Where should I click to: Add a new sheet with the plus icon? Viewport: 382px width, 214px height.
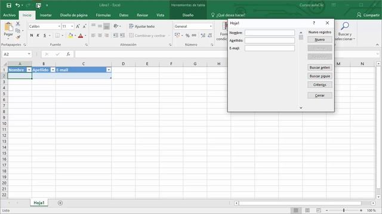60,203
